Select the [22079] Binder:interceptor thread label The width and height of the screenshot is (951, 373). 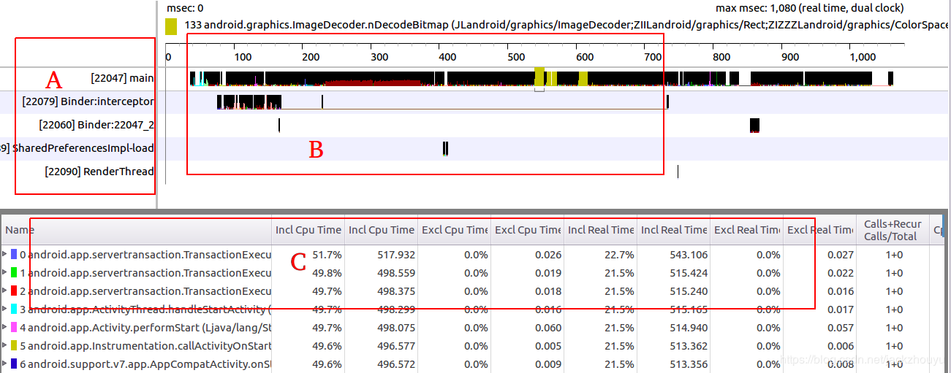tap(88, 101)
